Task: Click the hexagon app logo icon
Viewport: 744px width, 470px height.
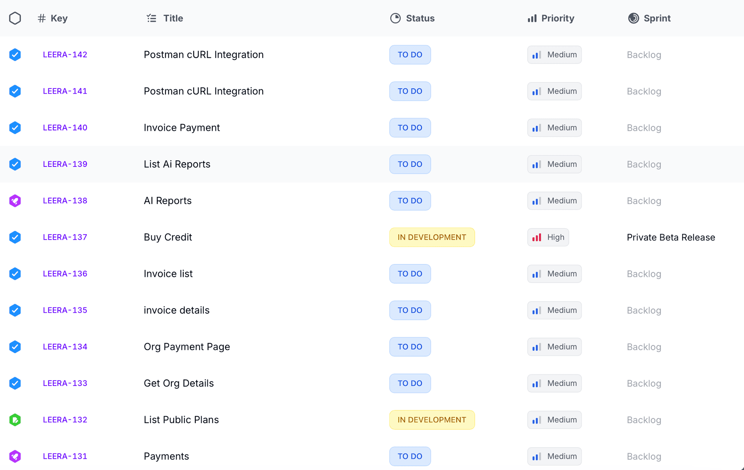Action: coord(15,18)
